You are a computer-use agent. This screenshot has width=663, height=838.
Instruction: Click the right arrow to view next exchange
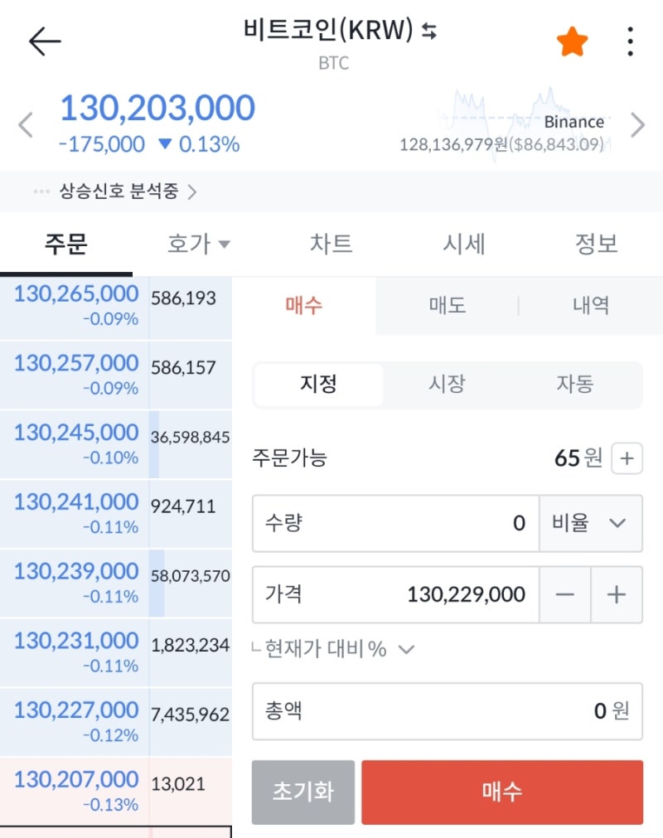[637, 124]
